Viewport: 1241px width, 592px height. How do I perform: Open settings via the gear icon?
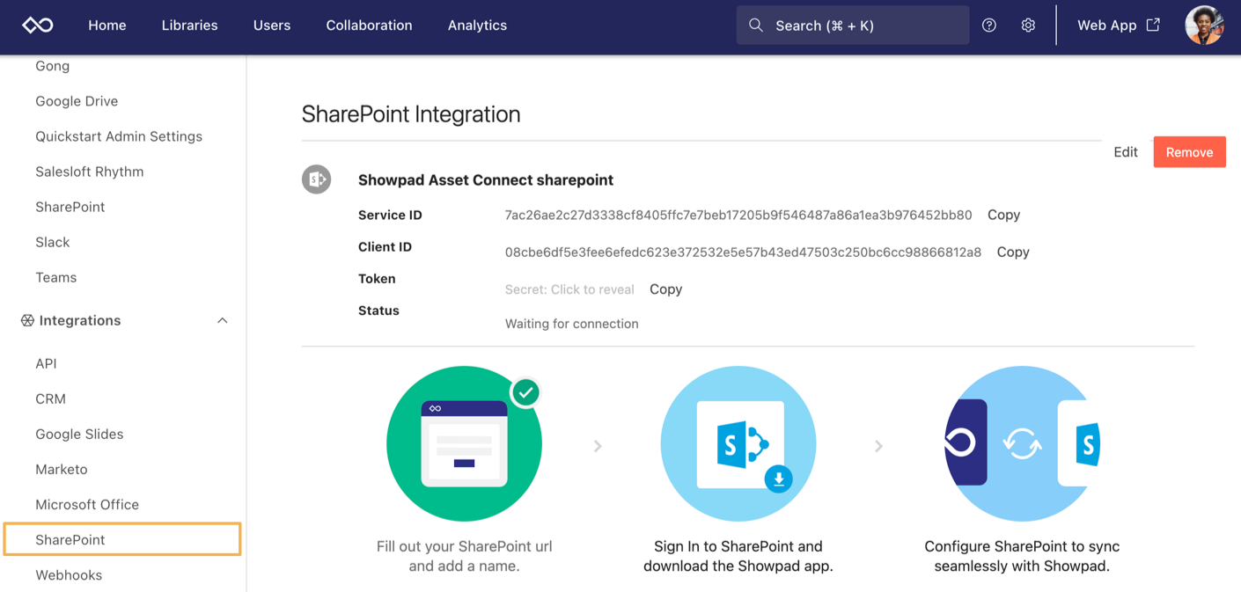[1027, 25]
